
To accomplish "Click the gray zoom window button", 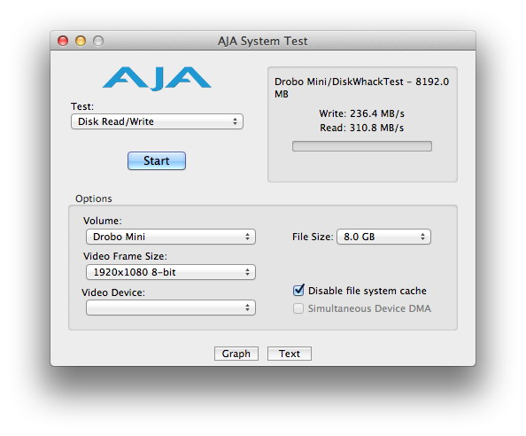I will point(98,41).
